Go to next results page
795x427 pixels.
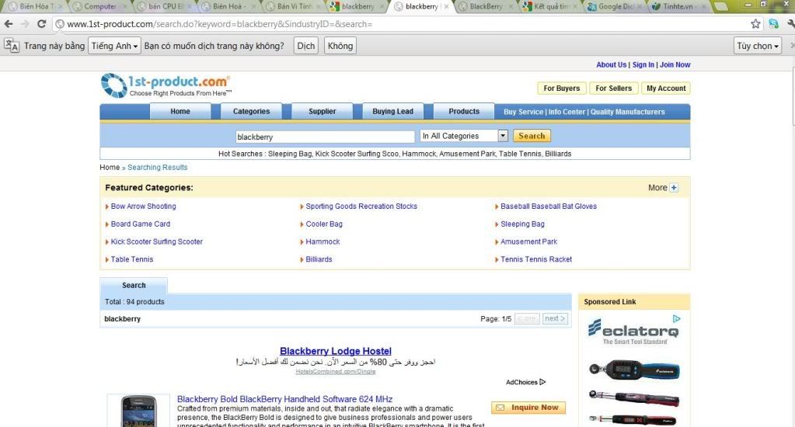pyautogui.click(x=555, y=319)
